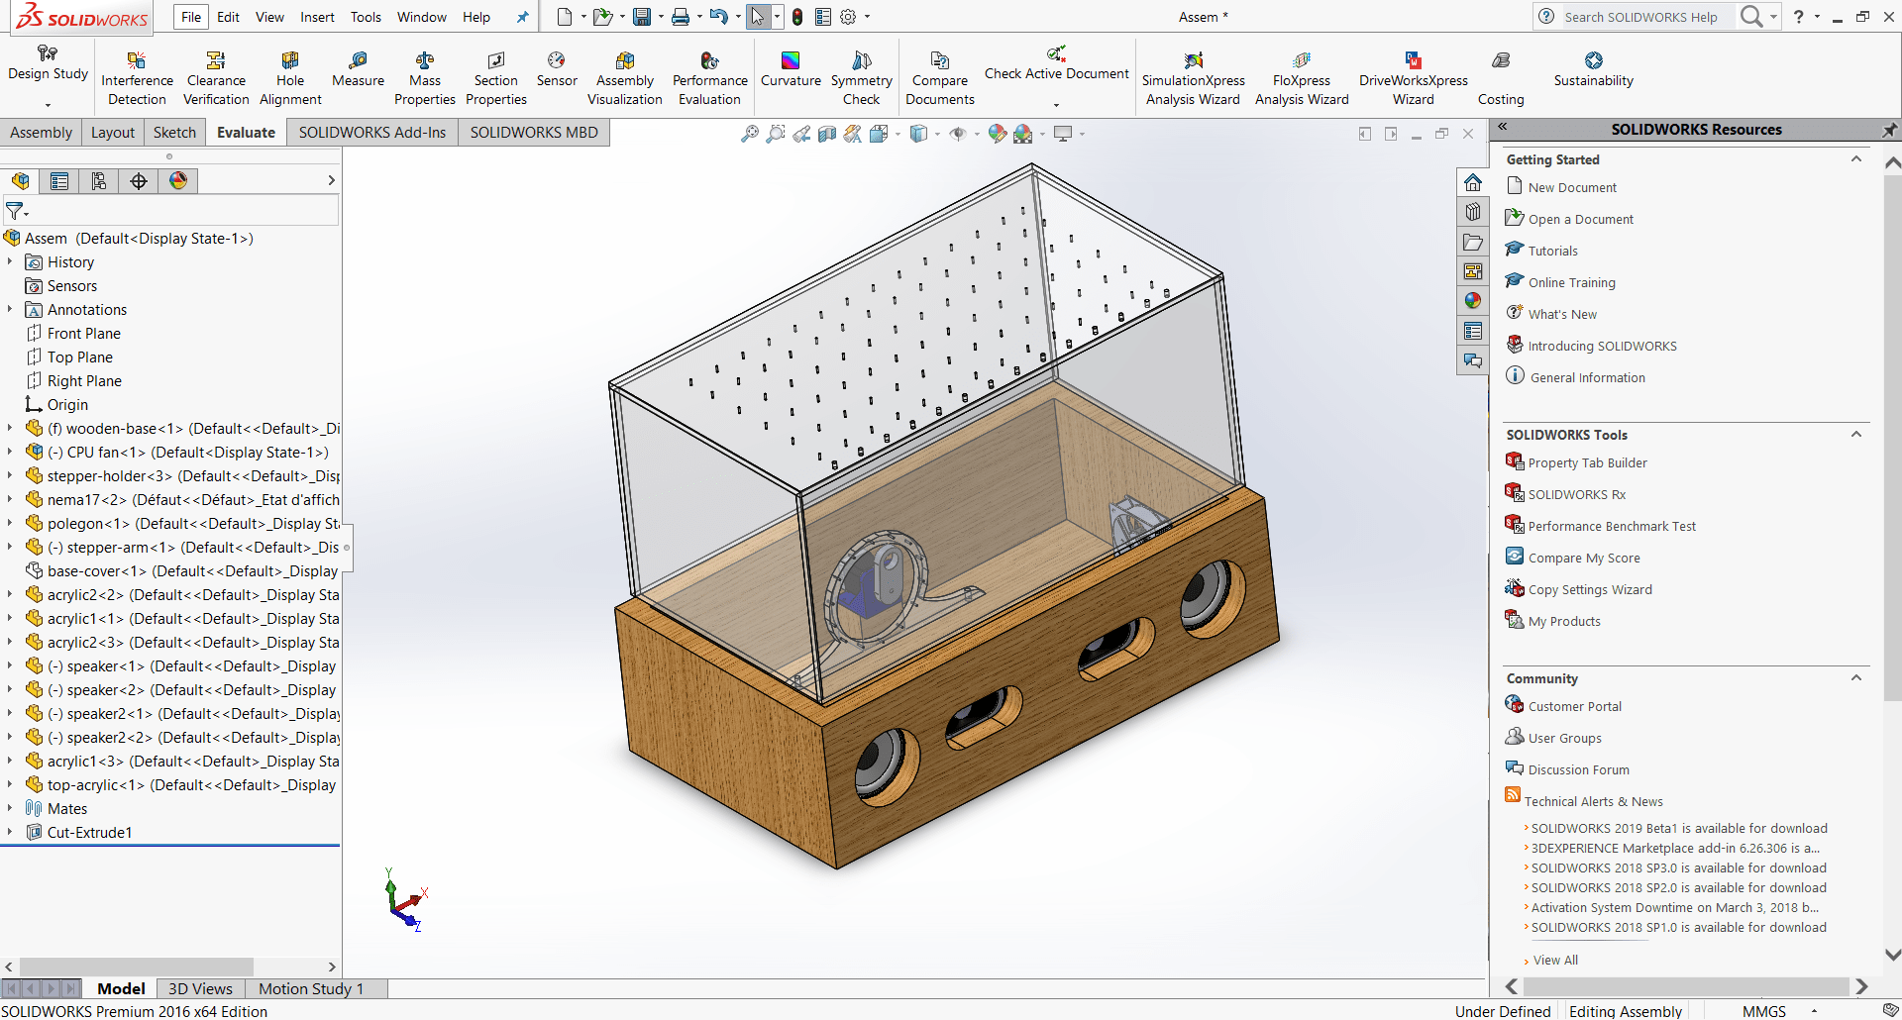Screen dimensions: 1902x1020
Task: Click the MMGS unit system status
Action: [1763, 1011]
